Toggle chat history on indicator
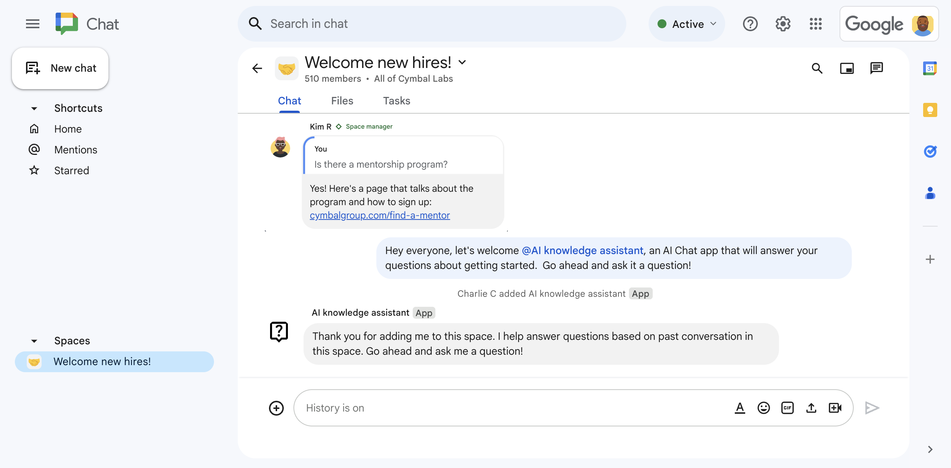Viewport: 951px width, 468px height. [335, 407]
